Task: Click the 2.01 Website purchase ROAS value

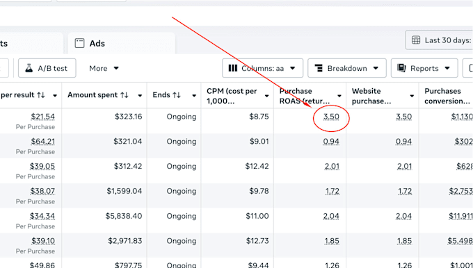Action: [x=404, y=166]
